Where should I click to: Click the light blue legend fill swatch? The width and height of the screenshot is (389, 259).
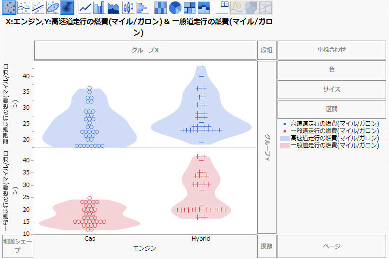(285, 138)
